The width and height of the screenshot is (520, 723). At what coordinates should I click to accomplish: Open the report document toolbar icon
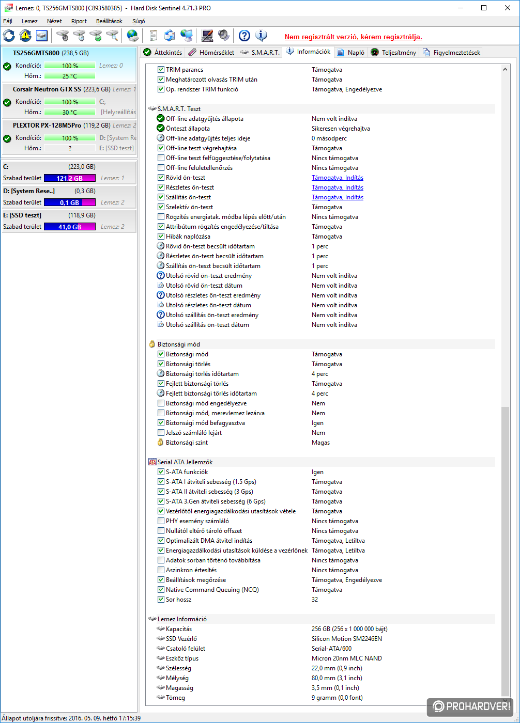(153, 36)
